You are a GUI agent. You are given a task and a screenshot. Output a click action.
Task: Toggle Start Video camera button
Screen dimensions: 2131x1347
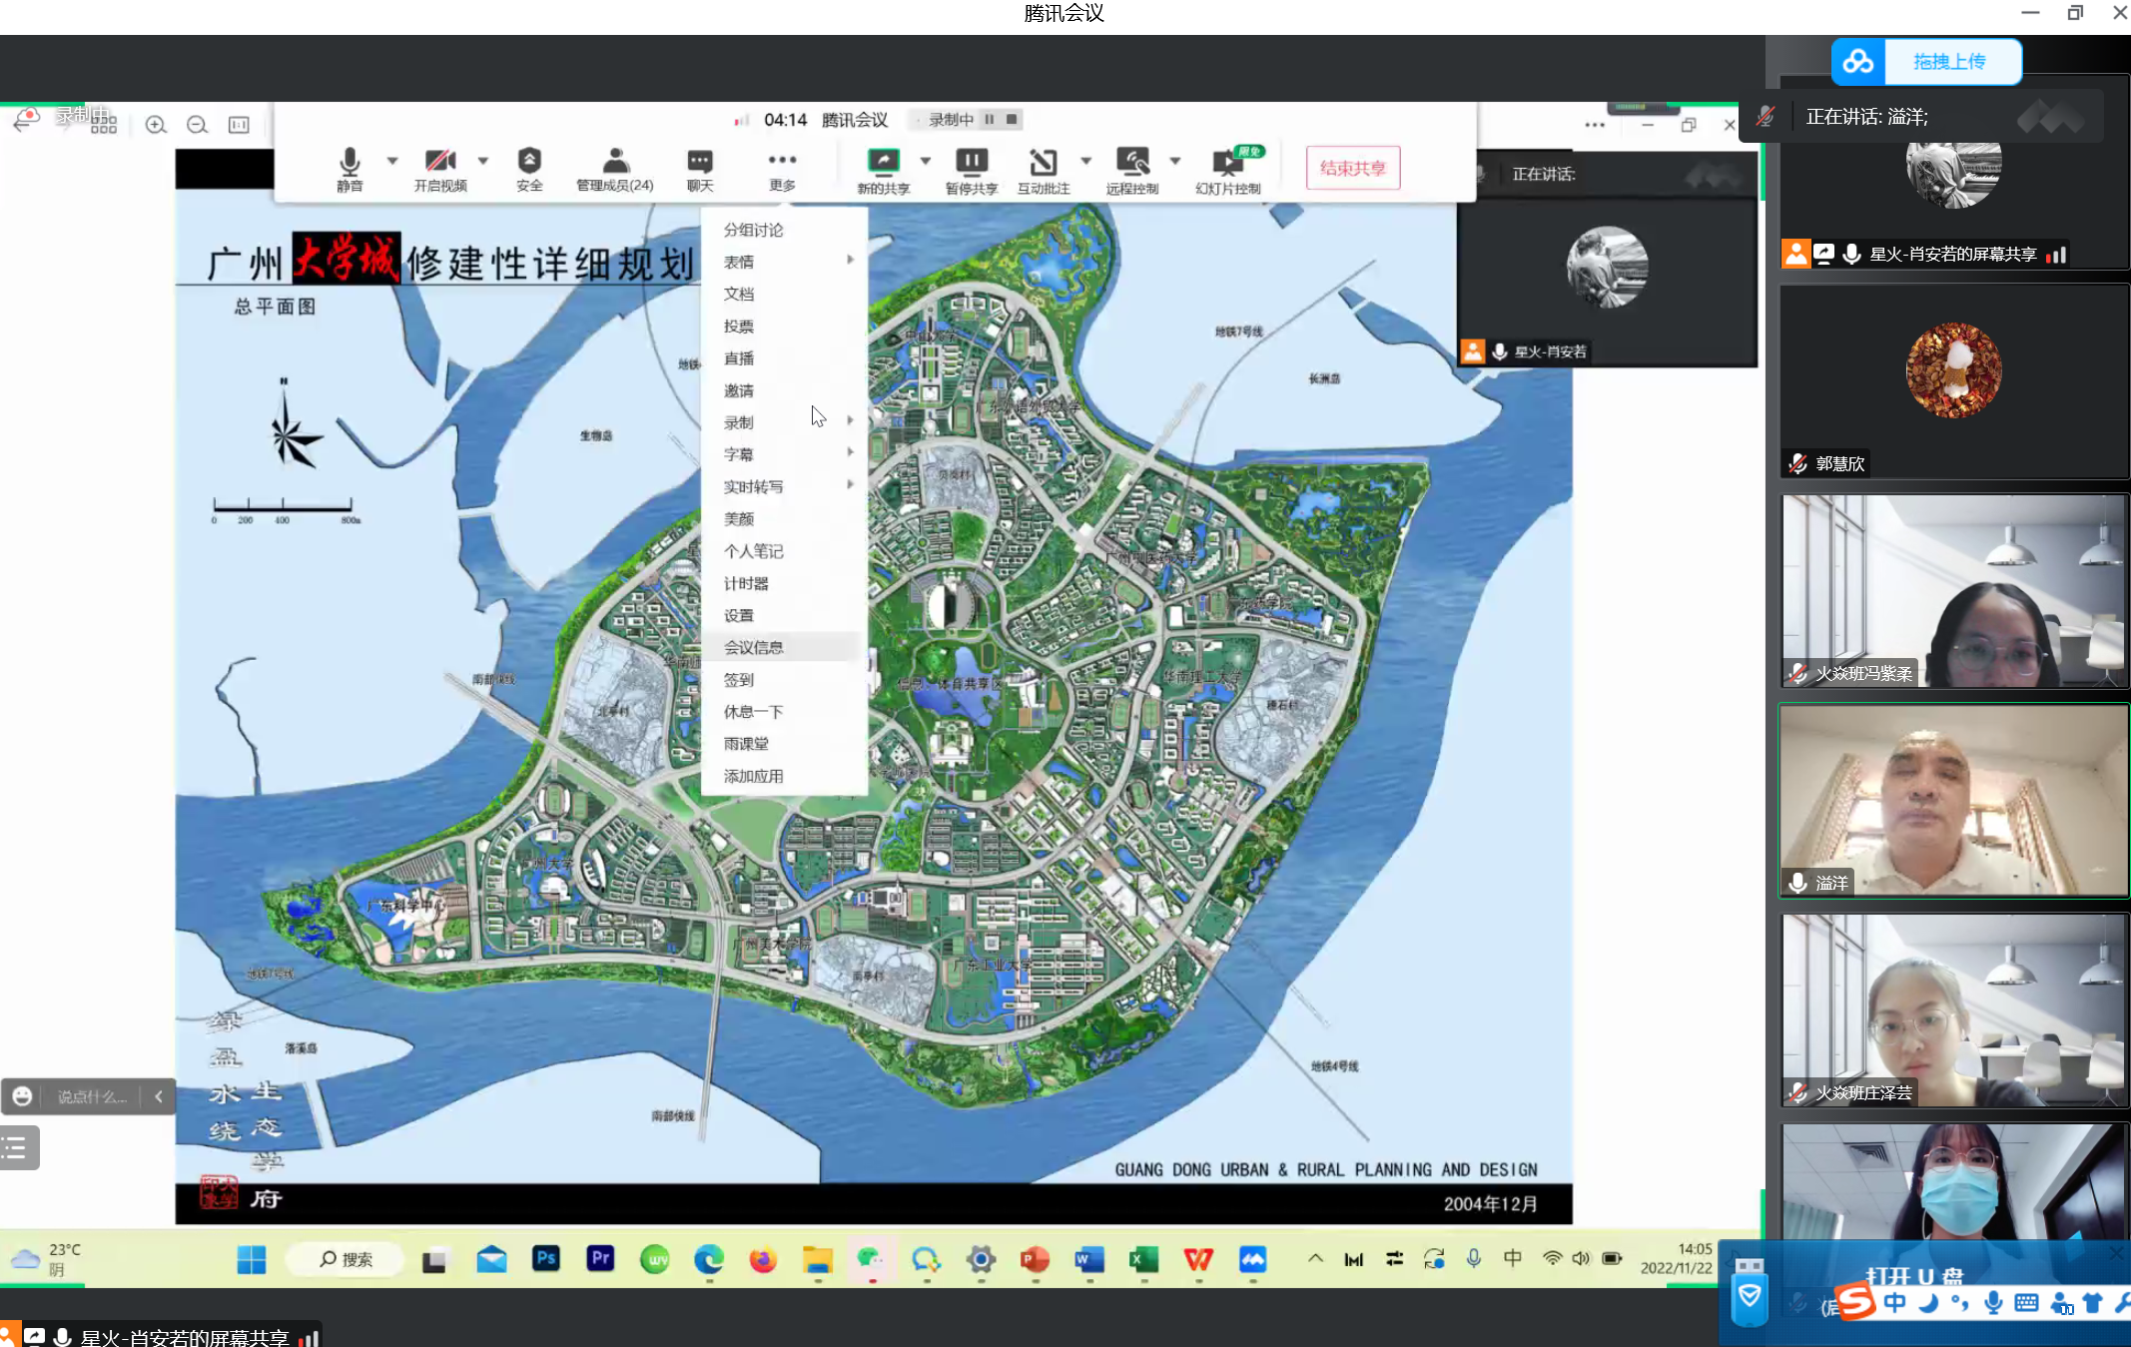[x=439, y=162]
